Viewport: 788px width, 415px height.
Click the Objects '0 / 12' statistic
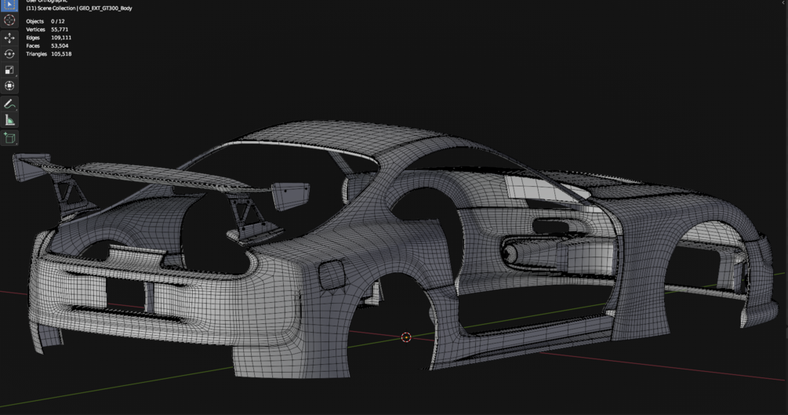[58, 22]
